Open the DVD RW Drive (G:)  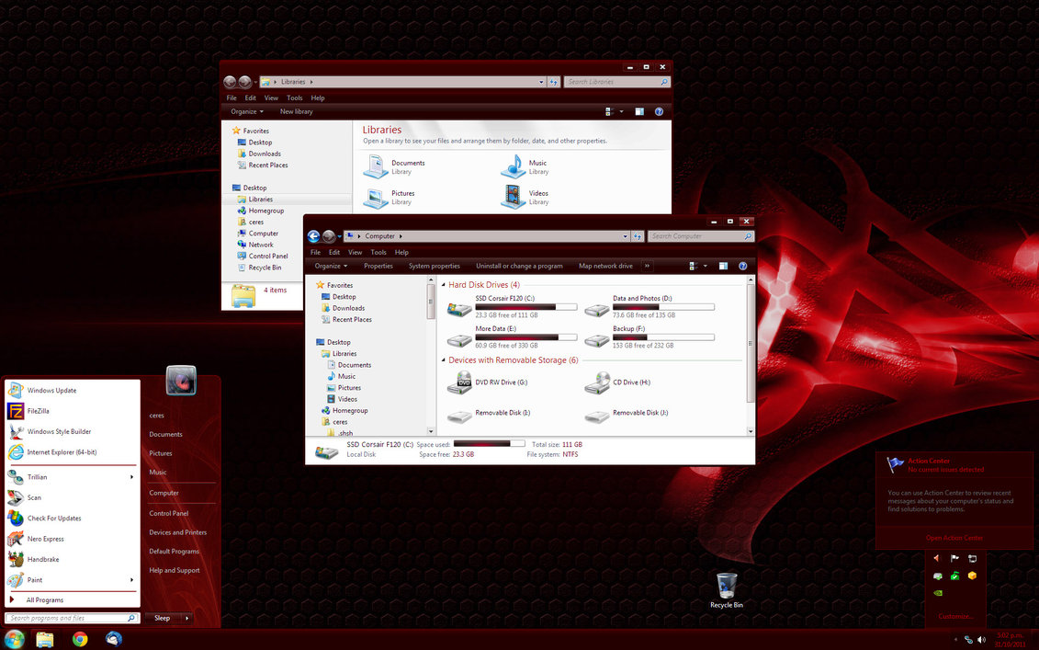pyautogui.click(x=501, y=382)
